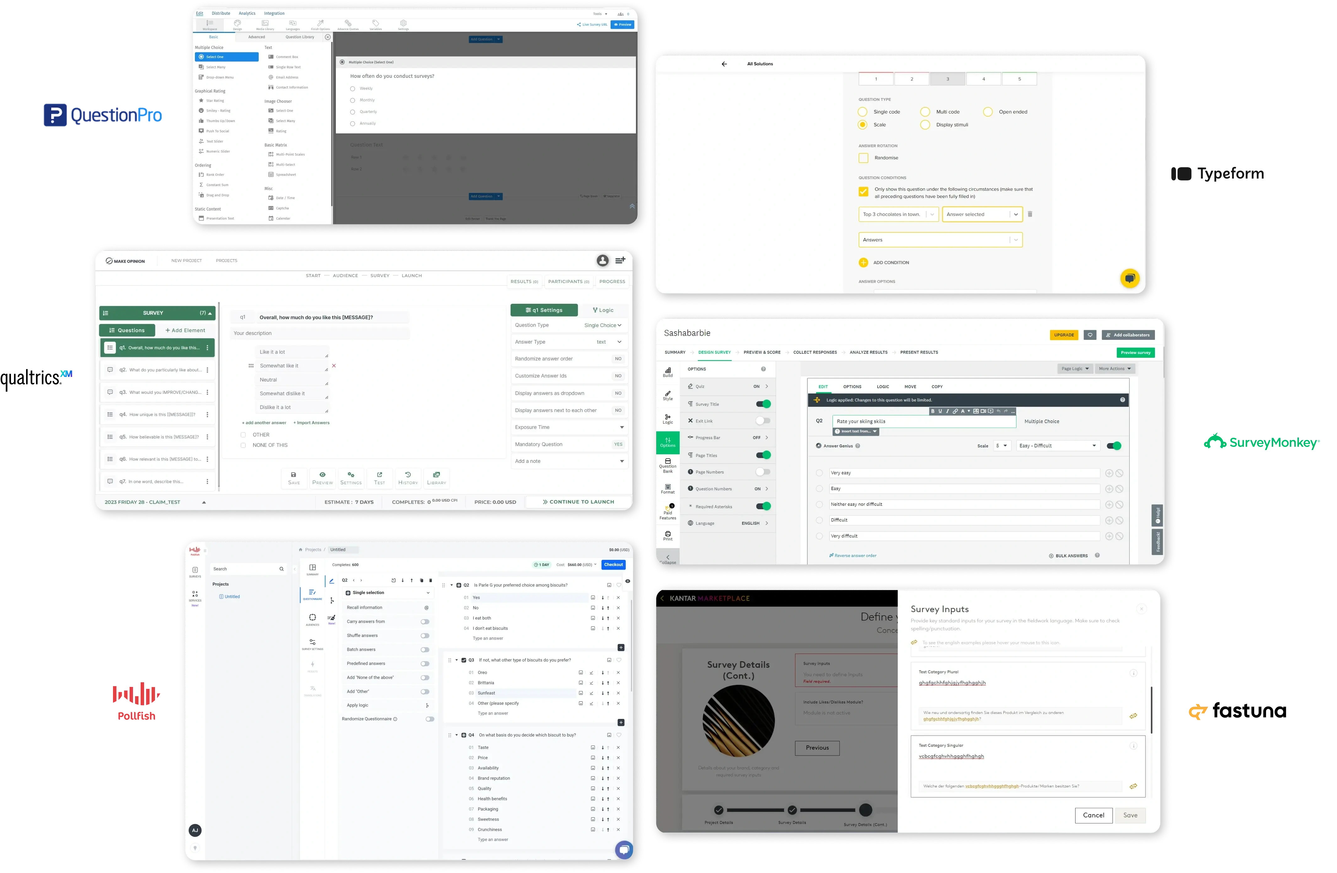Open the Top 3 chocolates dropdown
Viewport: 1337px width, 873px height.
pyautogui.click(x=898, y=214)
